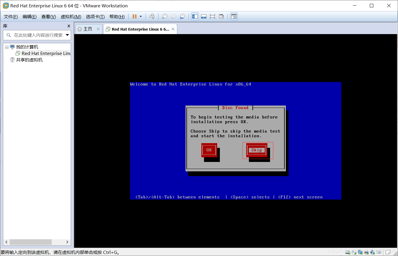Close the Red Hat Enterprise Linux tab

(x=173, y=29)
